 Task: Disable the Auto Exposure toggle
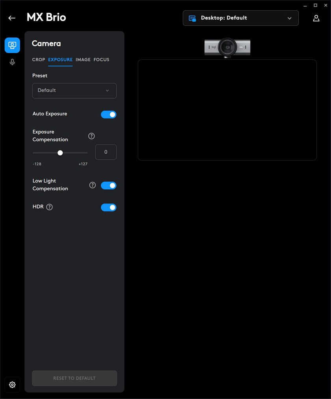click(109, 115)
